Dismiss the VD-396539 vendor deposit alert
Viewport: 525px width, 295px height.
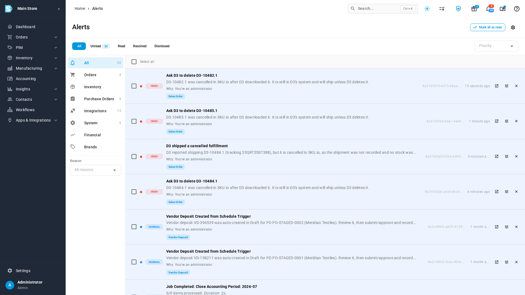pyautogui.click(x=516, y=227)
